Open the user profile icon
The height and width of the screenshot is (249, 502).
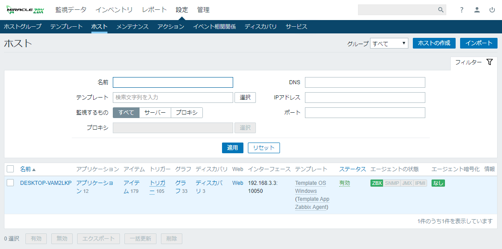(477, 10)
